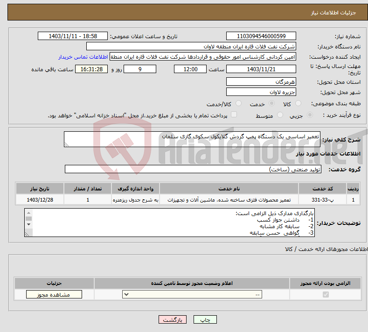Click the need number field 1103094546000599

click(261, 36)
